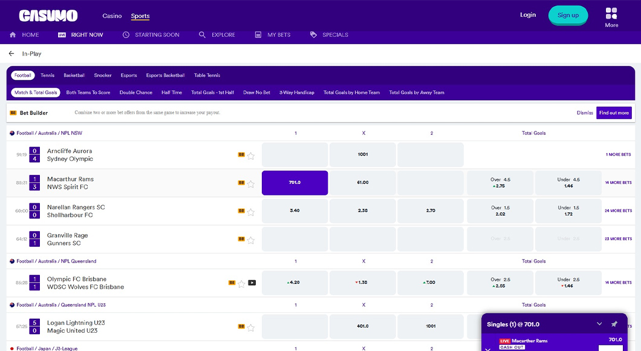
Task: Select Draw No Bet market
Action: [257, 93]
